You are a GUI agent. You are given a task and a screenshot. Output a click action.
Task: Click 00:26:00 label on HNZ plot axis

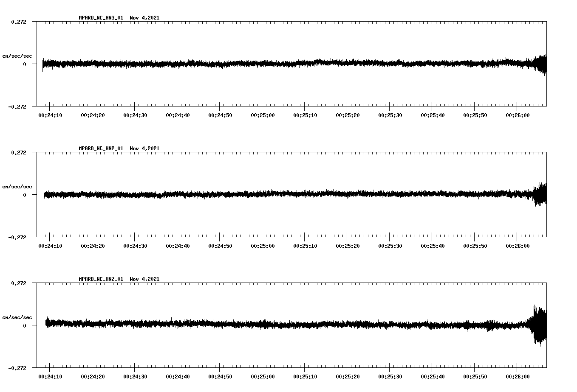(518, 376)
